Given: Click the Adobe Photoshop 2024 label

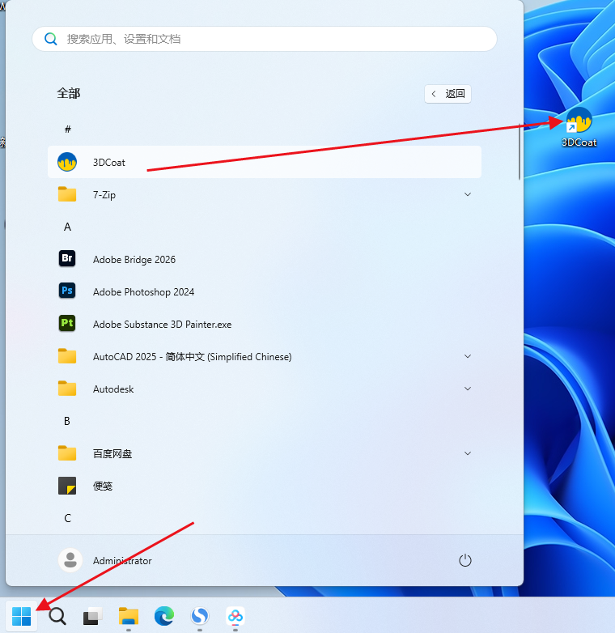Looking at the screenshot, I should 144,292.
